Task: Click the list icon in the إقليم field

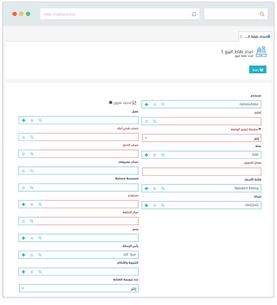Action: 146,121
